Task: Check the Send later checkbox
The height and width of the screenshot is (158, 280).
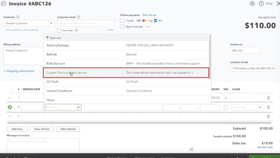Action: (x=59, y=31)
